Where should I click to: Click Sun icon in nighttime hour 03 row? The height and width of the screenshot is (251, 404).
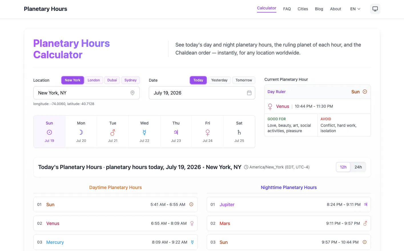coord(365,242)
